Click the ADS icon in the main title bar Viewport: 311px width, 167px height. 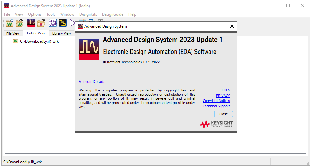[x=7, y=6]
